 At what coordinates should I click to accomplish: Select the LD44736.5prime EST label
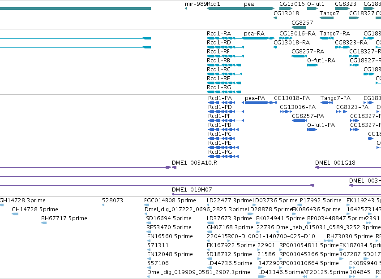pyautogui.click(x=230, y=263)
